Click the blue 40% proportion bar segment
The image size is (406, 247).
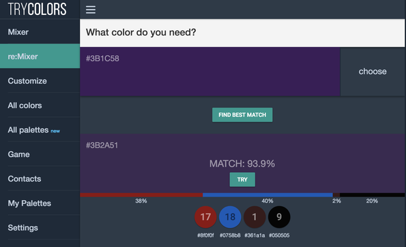(267, 195)
